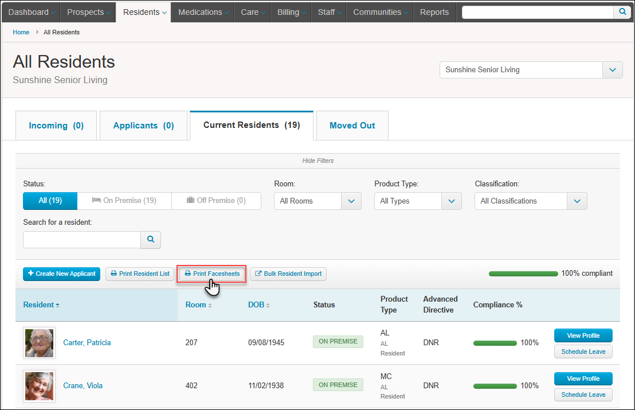Open Carter, Patricia resident link
Image resolution: width=635 pixels, height=410 pixels.
pyautogui.click(x=87, y=343)
